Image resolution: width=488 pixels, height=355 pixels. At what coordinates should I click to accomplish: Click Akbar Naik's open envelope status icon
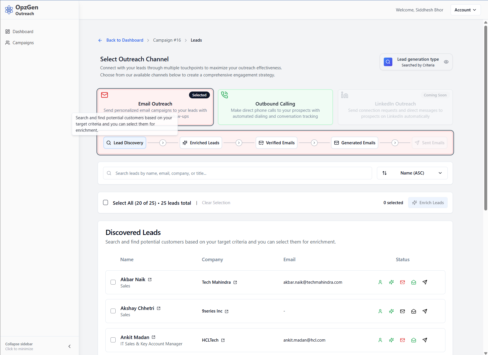pyautogui.click(x=414, y=282)
